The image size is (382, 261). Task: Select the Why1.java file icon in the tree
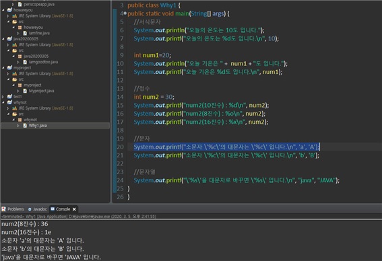point(25,126)
